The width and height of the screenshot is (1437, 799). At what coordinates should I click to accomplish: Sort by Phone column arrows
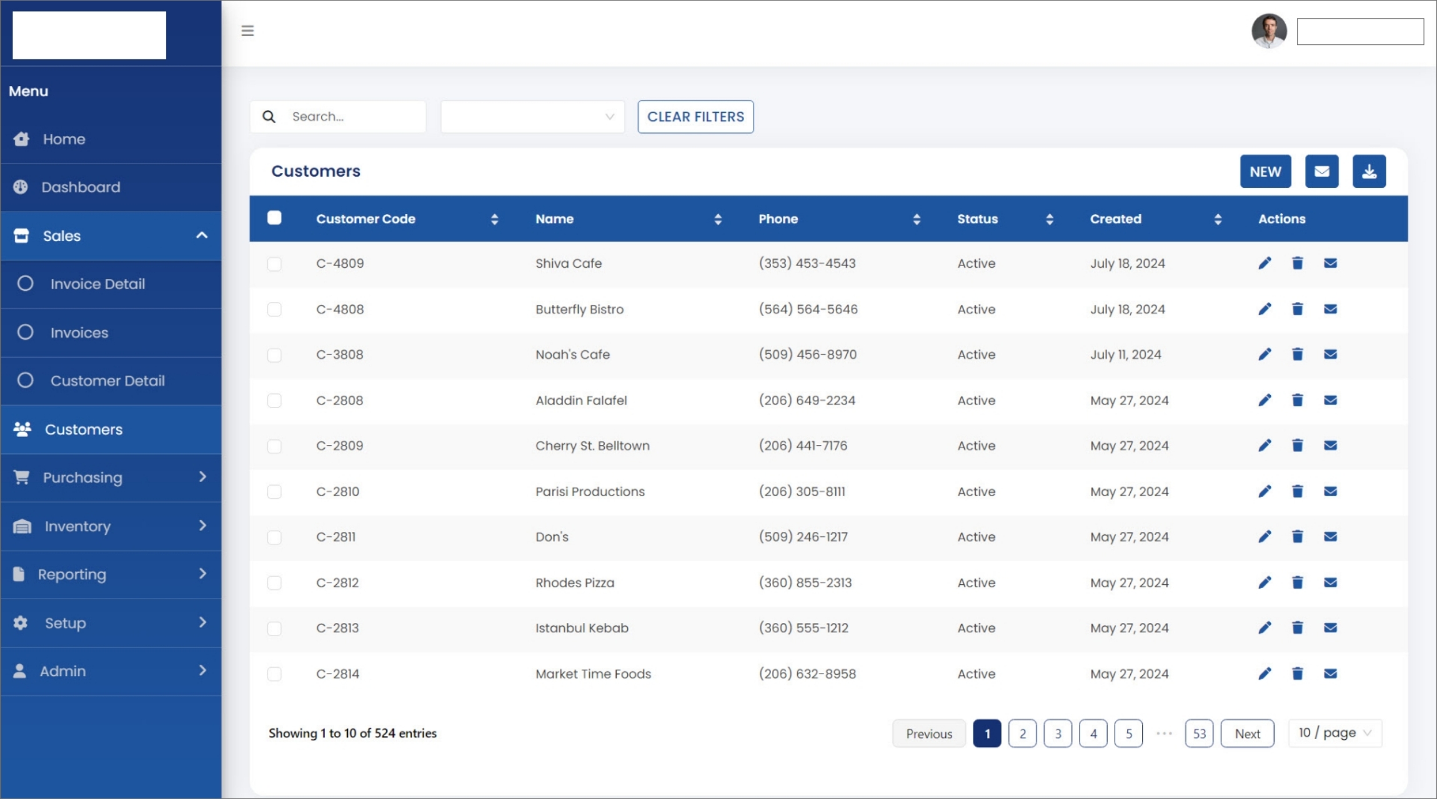tap(917, 219)
